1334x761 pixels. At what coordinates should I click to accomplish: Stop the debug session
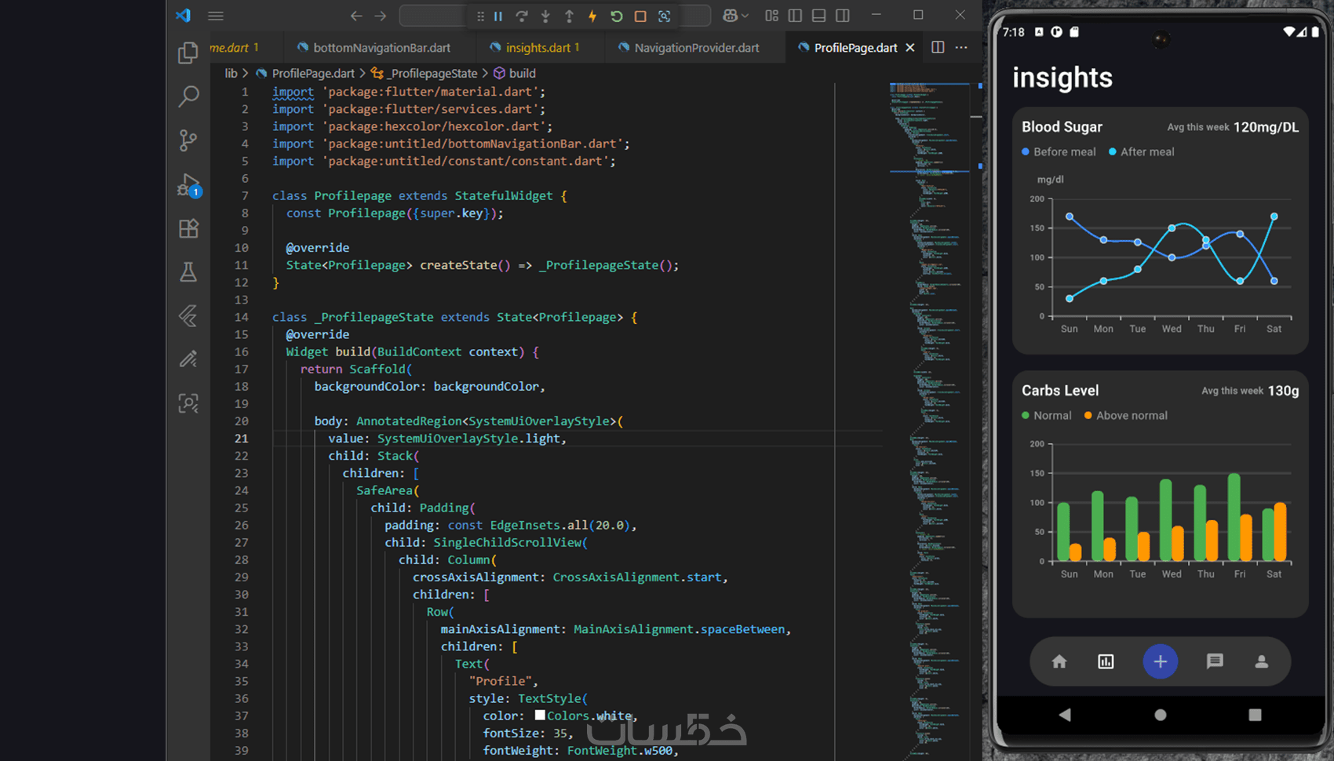pyautogui.click(x=640, y=16)
